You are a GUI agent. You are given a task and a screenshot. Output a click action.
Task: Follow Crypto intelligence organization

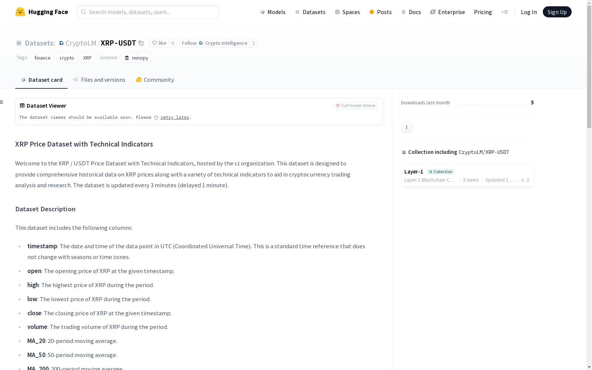[215, 43]
